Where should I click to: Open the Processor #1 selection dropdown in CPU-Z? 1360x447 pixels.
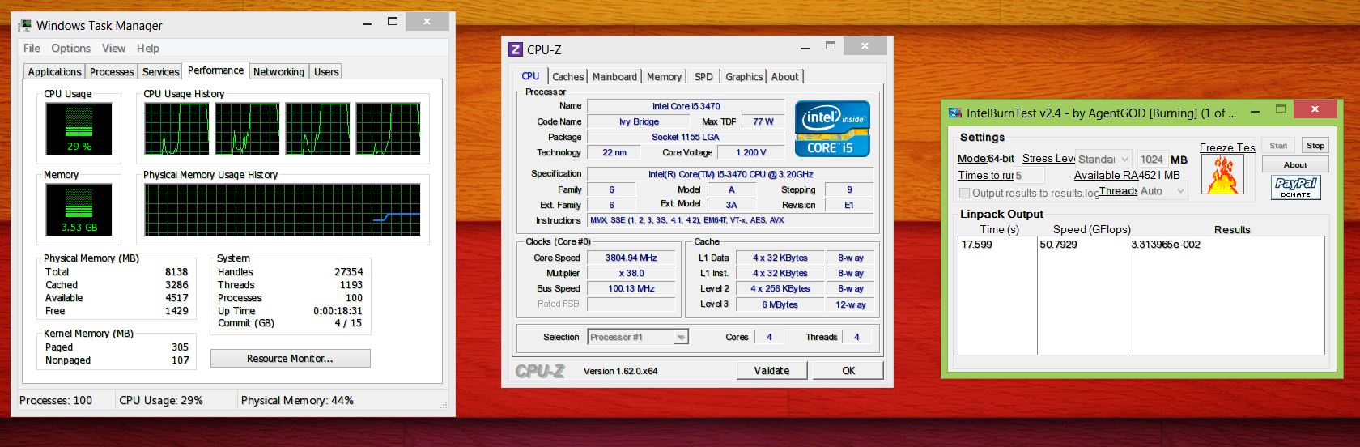(638, 337)
